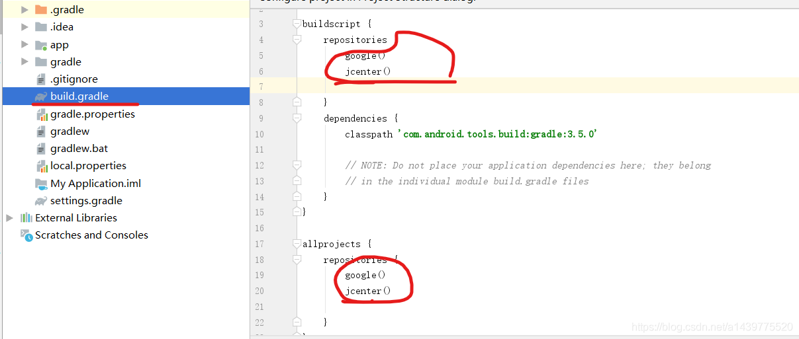Click jcenter() on line 6
Image resolution: width=799 pixels, height=339 pixels.
[368, 71]
